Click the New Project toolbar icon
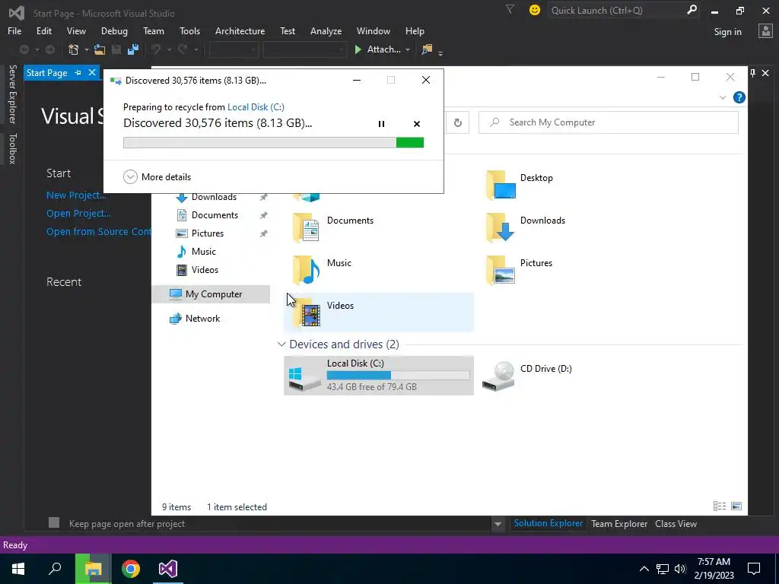This screenshot has width=779, height=584. click(x=74, y=49)
